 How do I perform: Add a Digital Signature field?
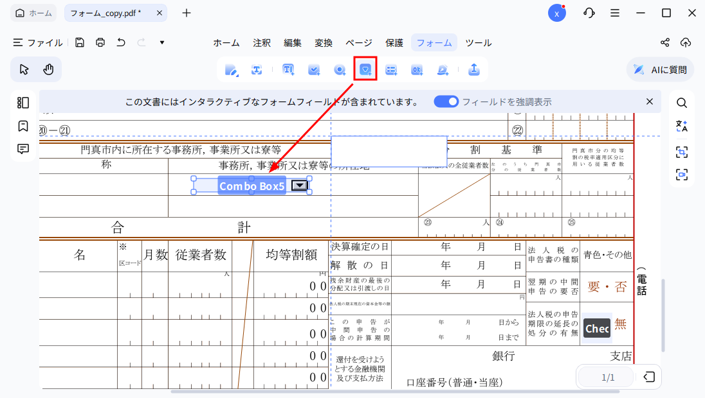point(443,69)
